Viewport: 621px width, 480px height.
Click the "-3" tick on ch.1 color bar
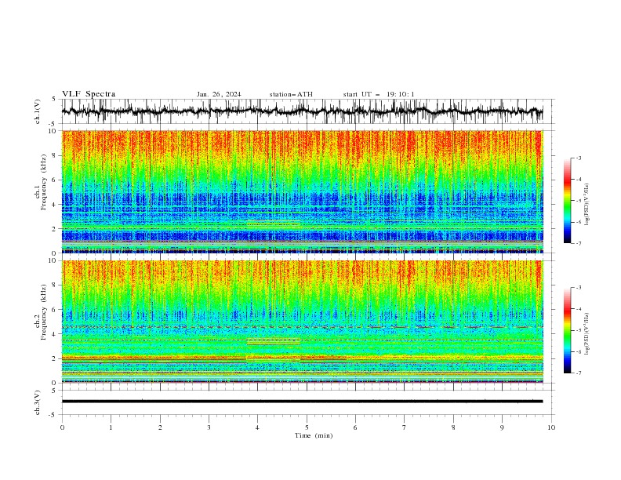point(578,158)
